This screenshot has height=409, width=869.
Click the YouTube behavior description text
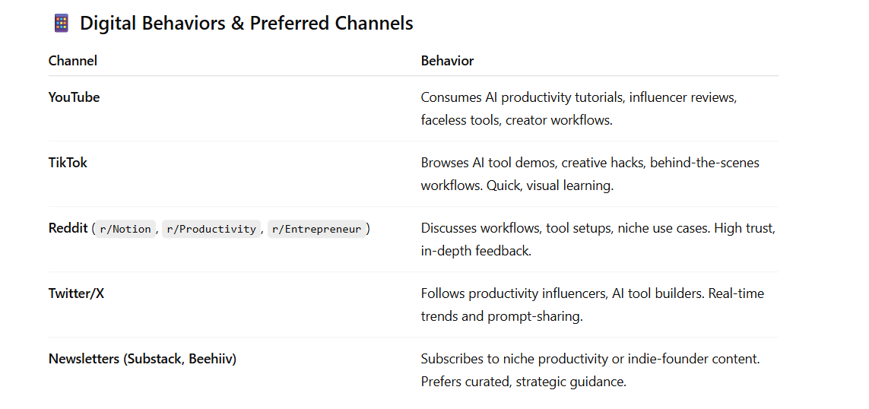tap(579, 109)
